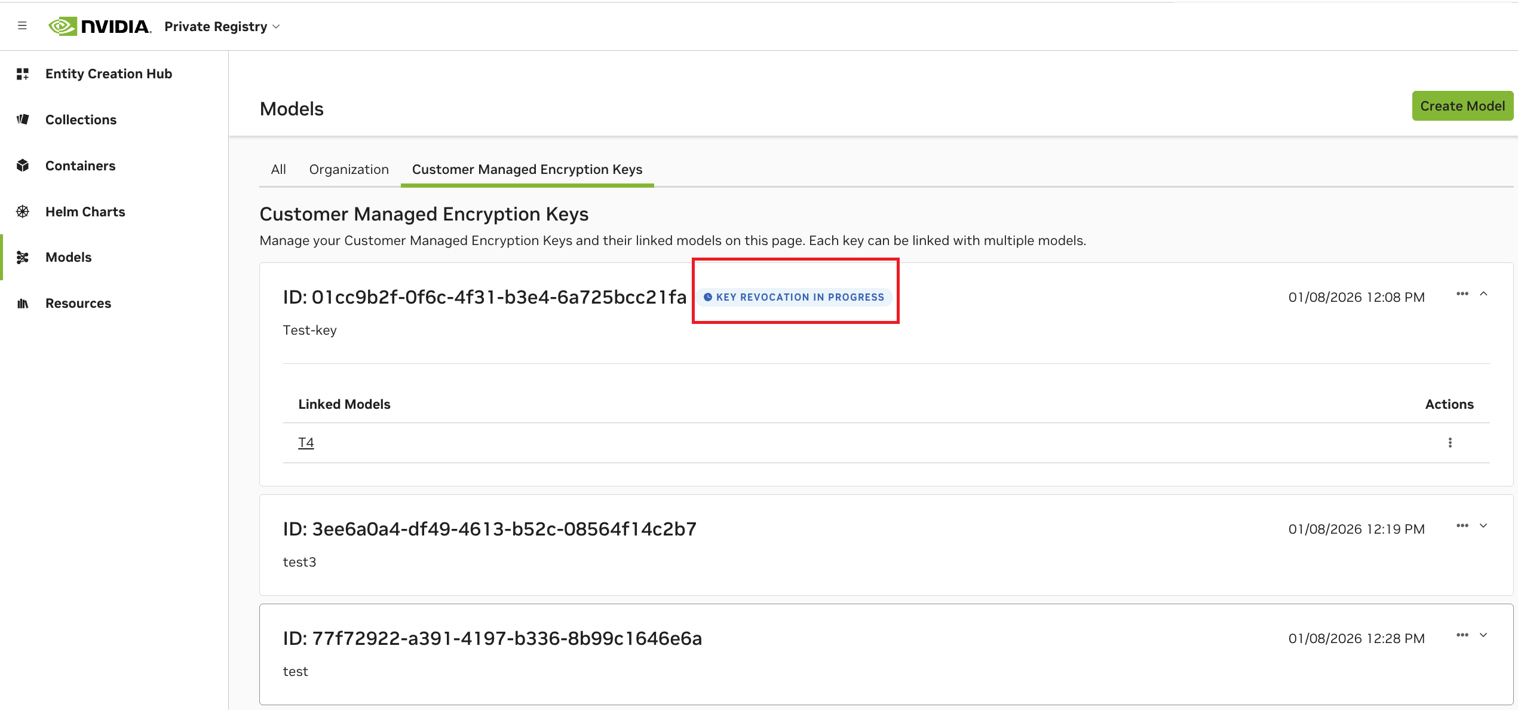Collapse the Test-key encryption key card

point(1483,294)
